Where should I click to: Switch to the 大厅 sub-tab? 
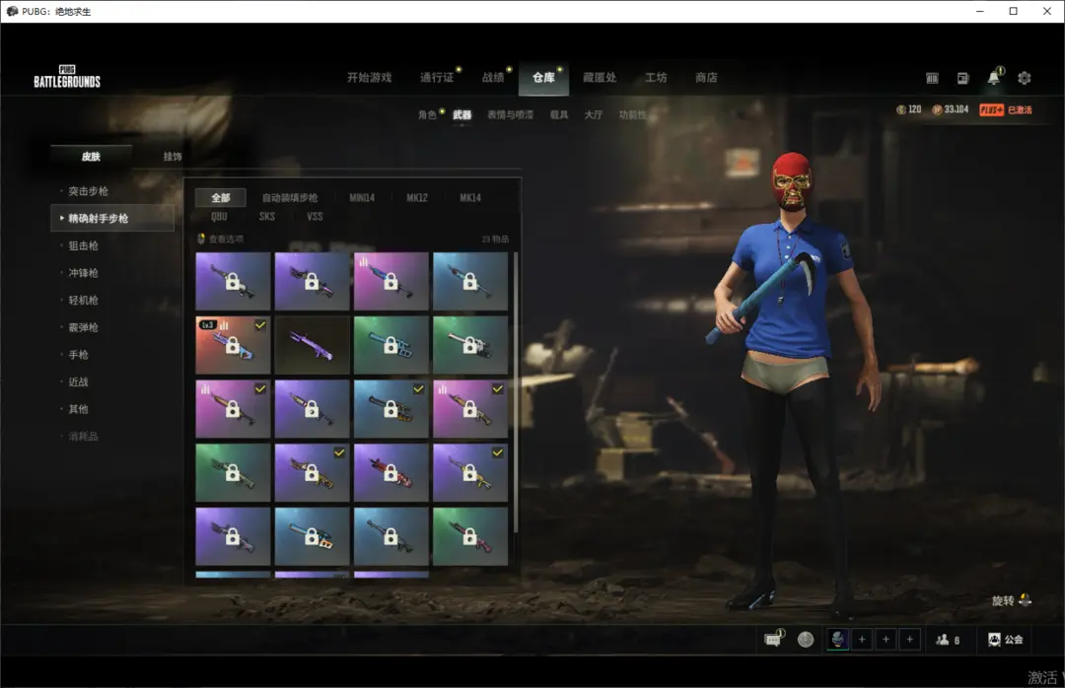pyautogui.click(x=594, y=114)
